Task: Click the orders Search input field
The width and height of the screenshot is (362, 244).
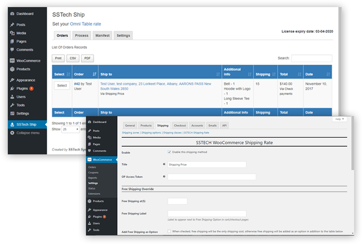Action: 312,58
